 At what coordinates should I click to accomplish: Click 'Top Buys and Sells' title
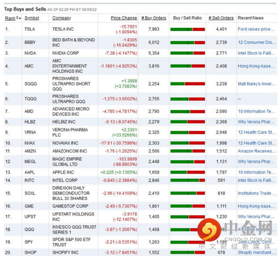click(x=25, y=9)
